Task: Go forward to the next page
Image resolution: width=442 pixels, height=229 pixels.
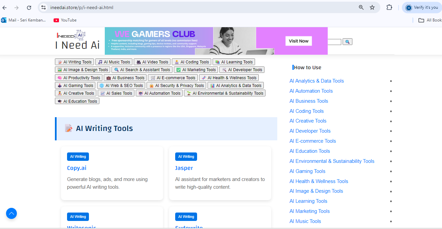Action: click(x=17, y=7)
